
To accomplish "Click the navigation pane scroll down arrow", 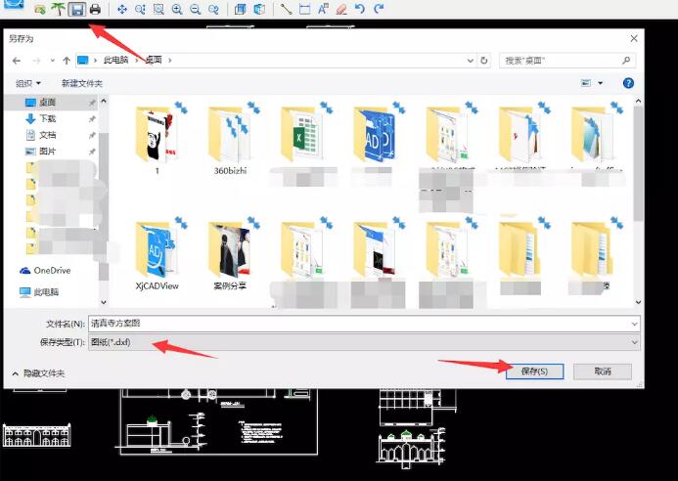I will [x=104, y=302].
